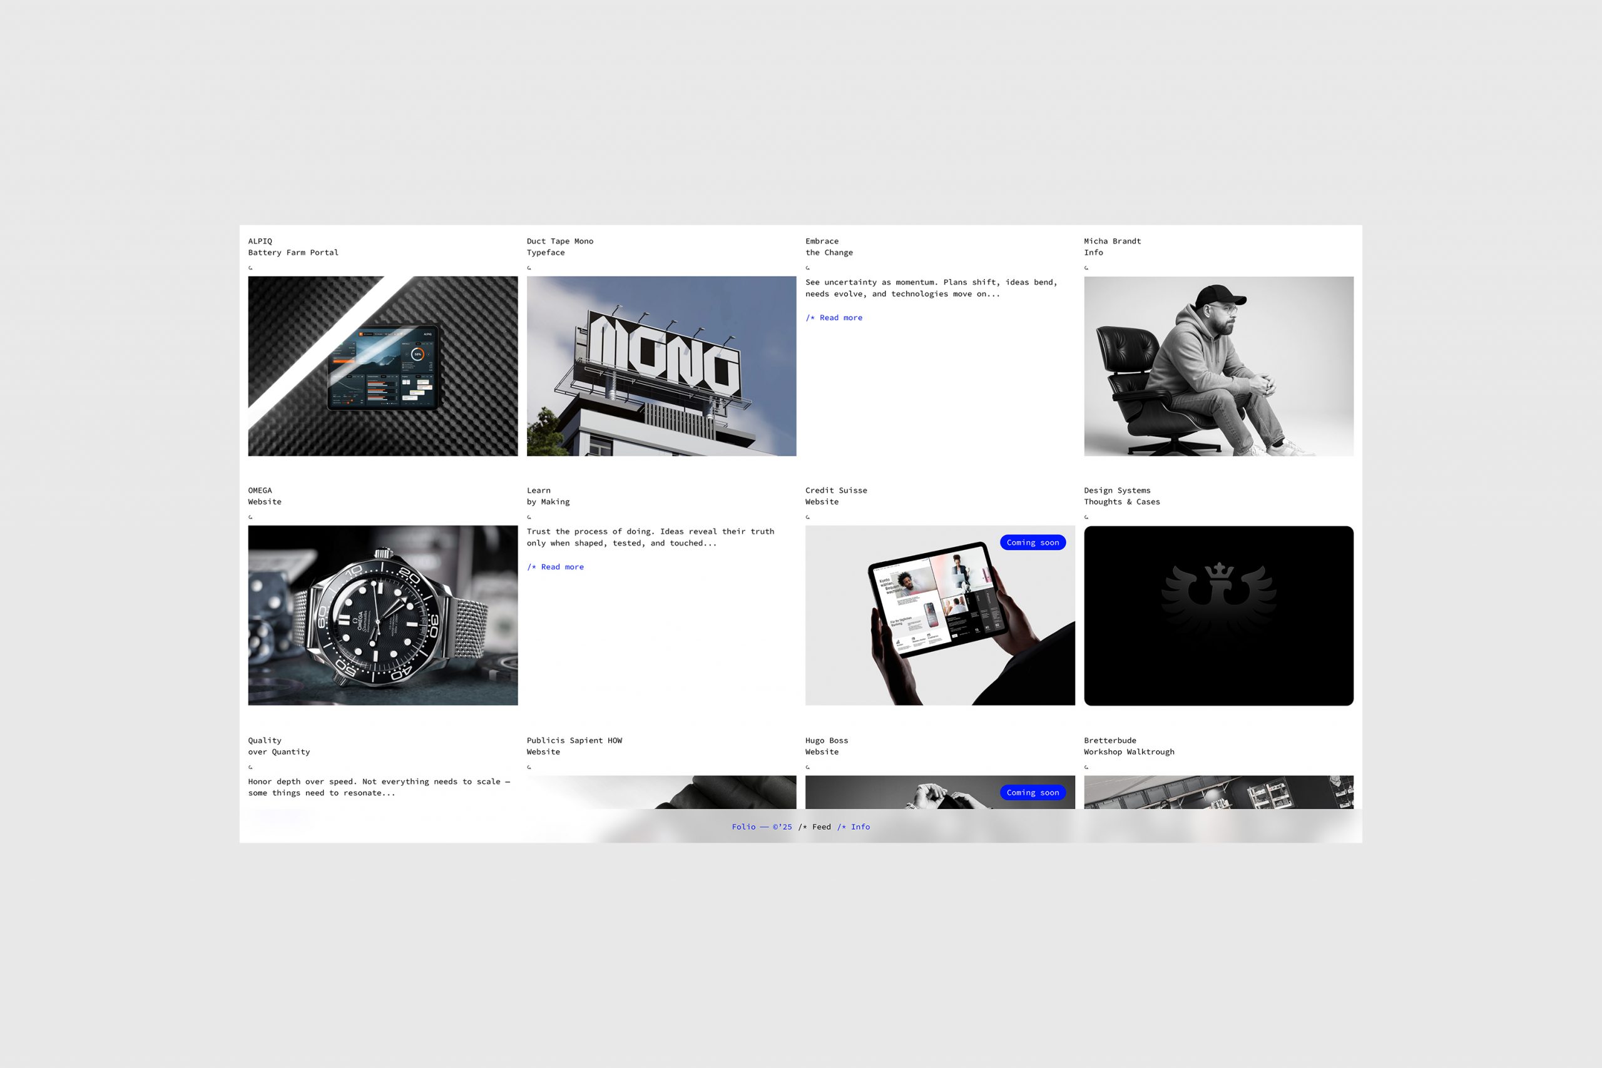Click Coming soon badge on Hugo Boss card
The height and width of the screenshot is (1068, 1602).
coord(1033,792)
